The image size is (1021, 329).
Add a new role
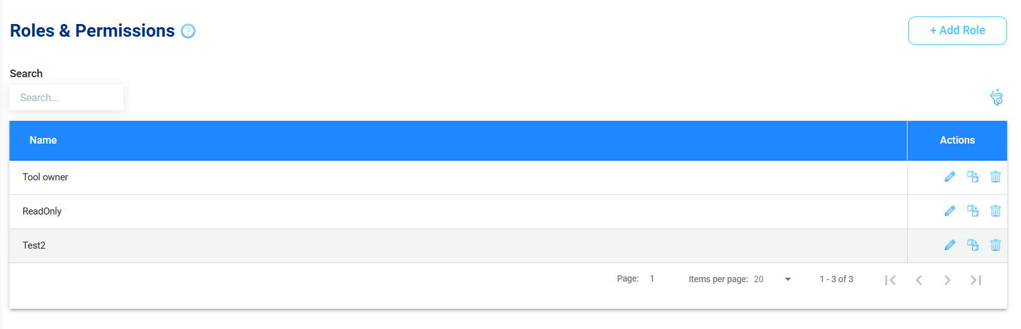click(957, 30)
